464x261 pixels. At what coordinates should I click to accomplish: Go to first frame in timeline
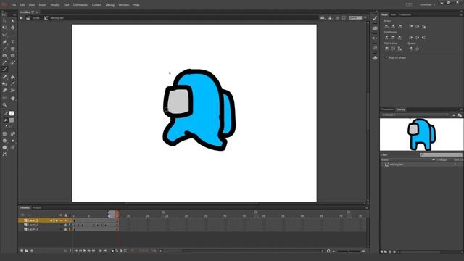tap(75, 251)
